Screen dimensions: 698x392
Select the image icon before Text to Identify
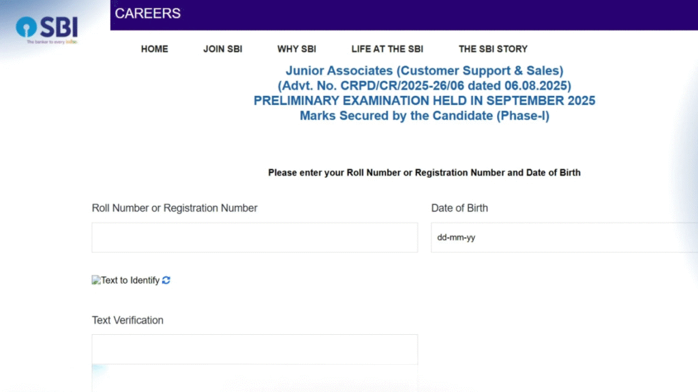96,280
